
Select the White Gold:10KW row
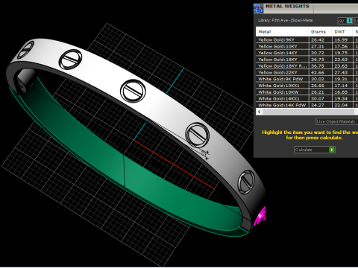click(x=307, y=92)
